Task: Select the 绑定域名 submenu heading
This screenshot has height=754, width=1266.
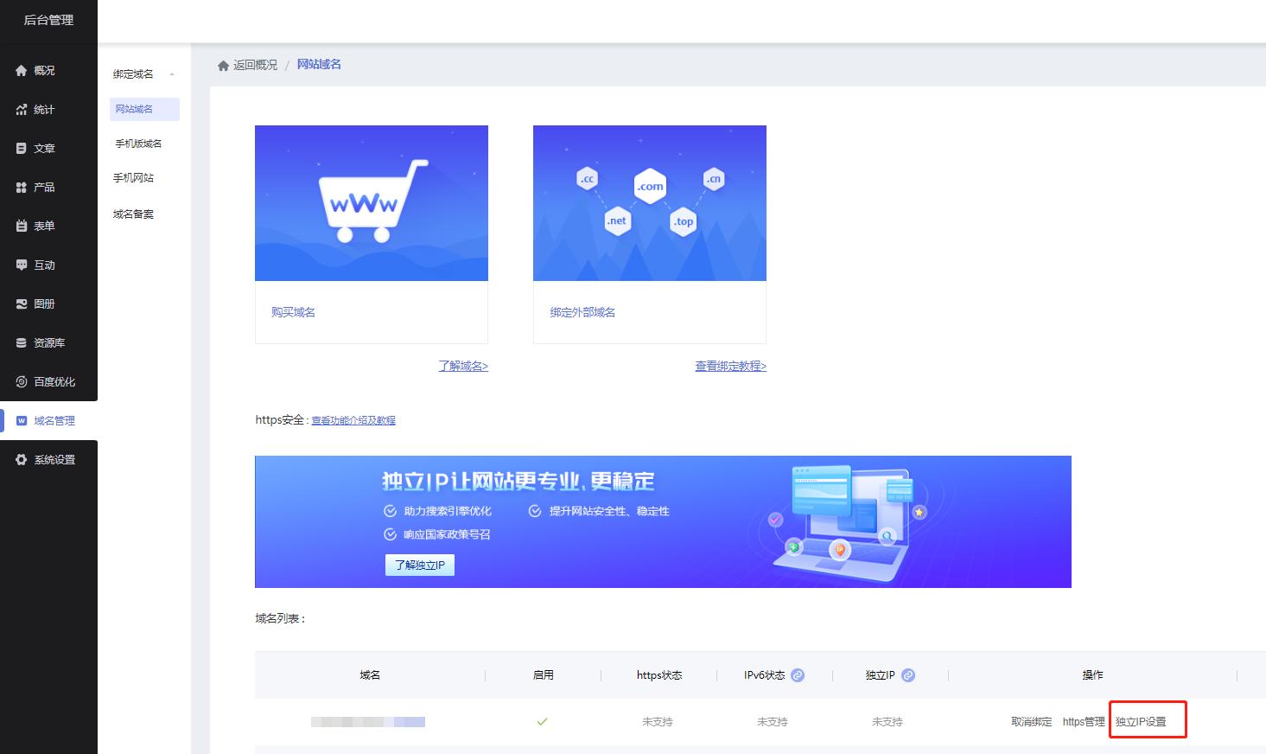Action: (133, 74)
